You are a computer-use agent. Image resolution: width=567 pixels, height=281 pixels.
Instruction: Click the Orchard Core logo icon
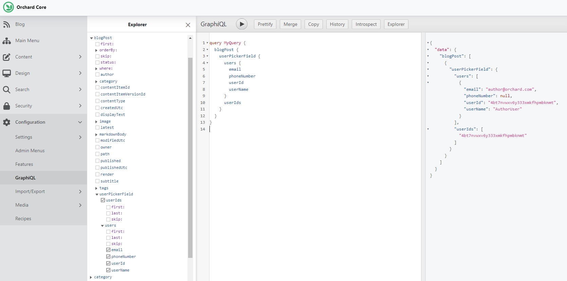pyautogui.click(x=8, y=7)
